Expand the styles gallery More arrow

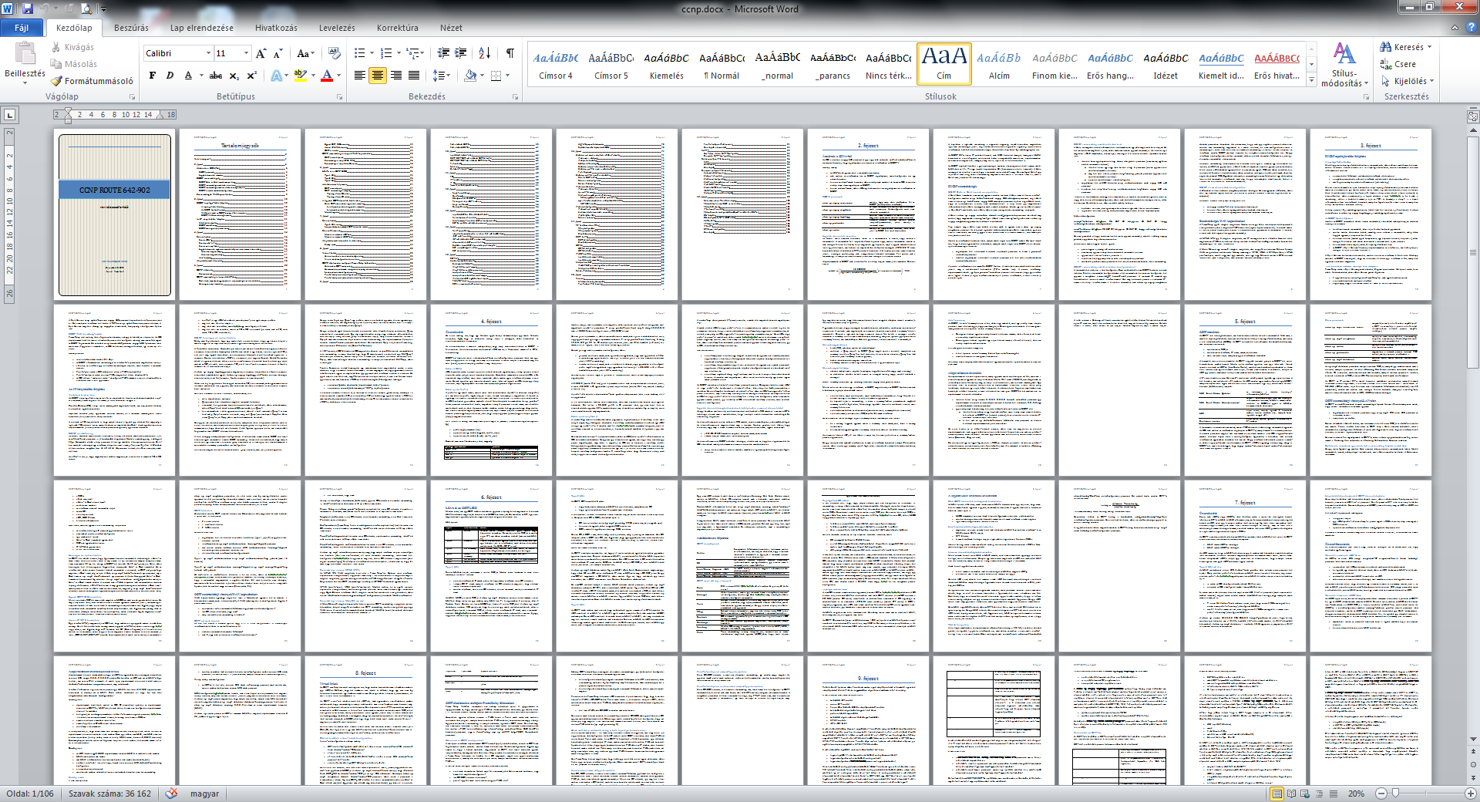click(x=1311, y=80)
